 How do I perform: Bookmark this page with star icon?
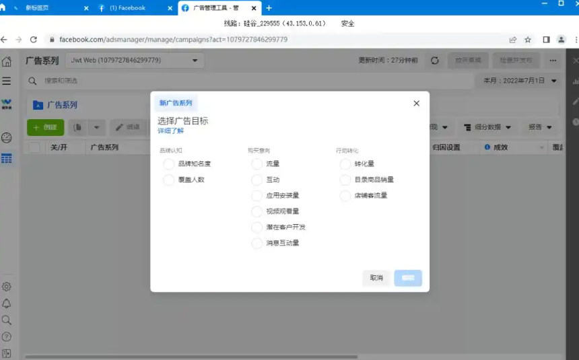coord(528,40)
